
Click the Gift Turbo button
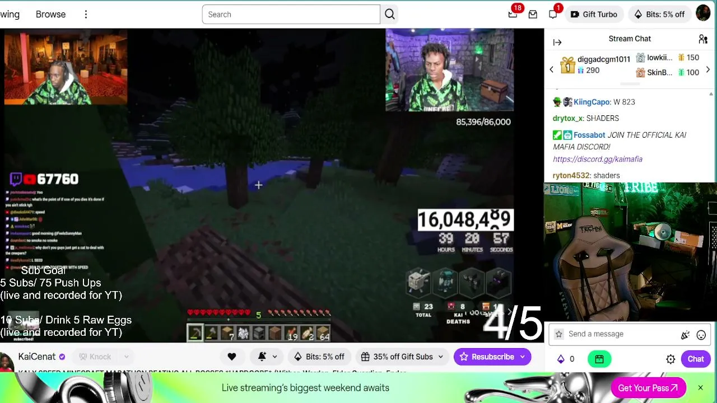pyautogui.click(x=594, y=15)
